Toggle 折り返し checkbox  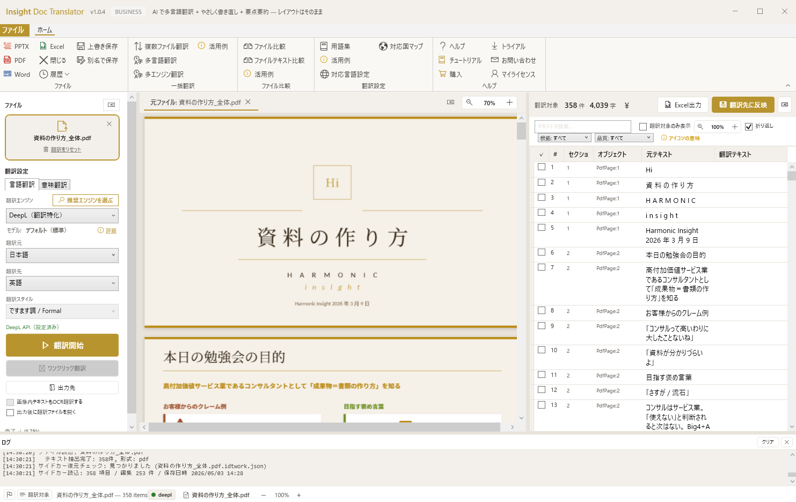749,127
